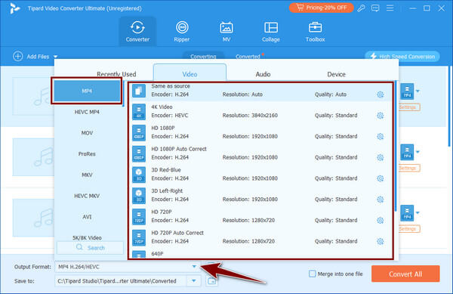Click the Convert All button
Viewport: 453px width, 294px height.
click(x=405, y=274)
